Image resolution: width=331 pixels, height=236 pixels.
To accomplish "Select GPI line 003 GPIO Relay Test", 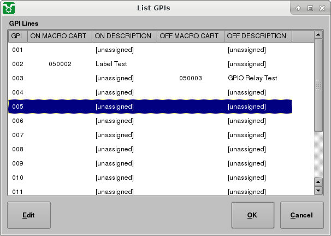I will (150, 78).
